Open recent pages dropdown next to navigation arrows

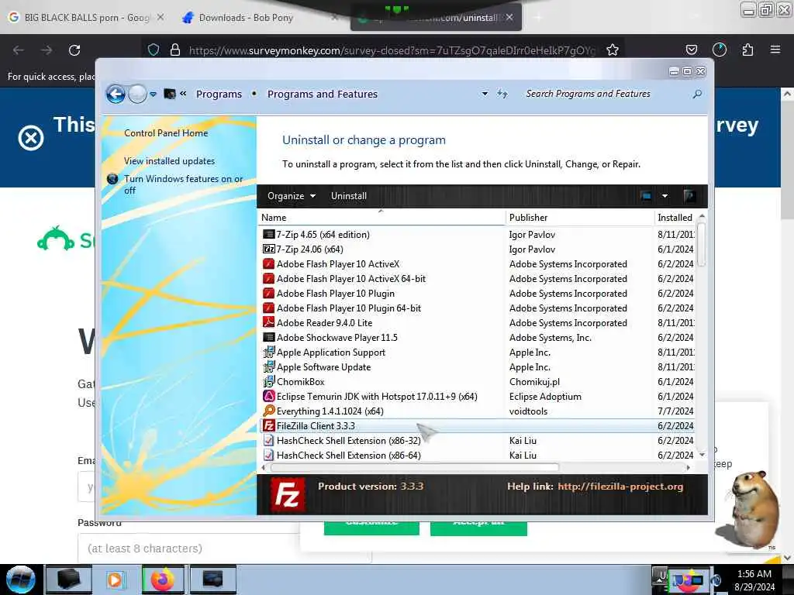(x=153, y=95)
